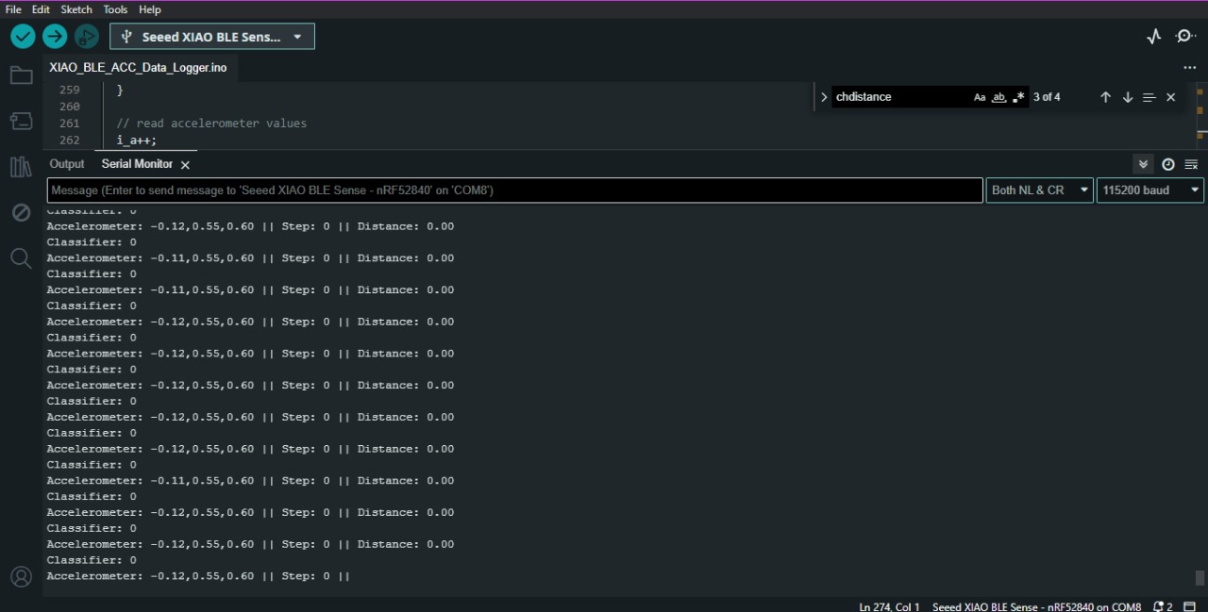The image size is (1208, 612).
Task: Start debugging with the Debug icon
Action: [x=86, y=36]
